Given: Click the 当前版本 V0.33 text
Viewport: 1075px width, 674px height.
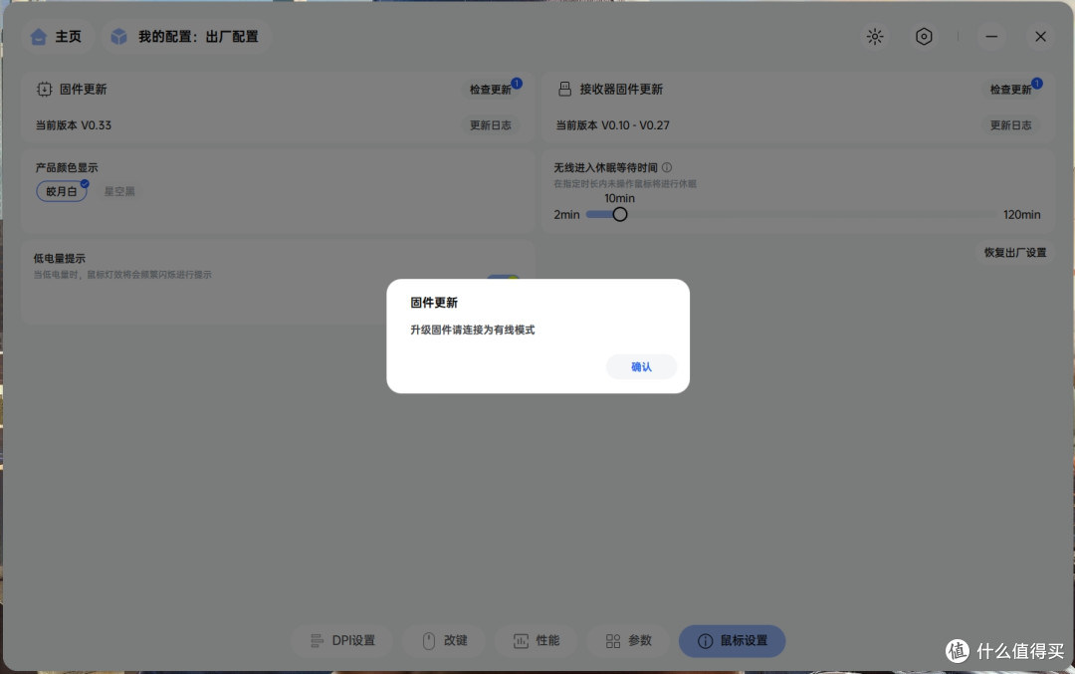Looking at the screenshot, I should pyautogui.click(x=74, y=125).
